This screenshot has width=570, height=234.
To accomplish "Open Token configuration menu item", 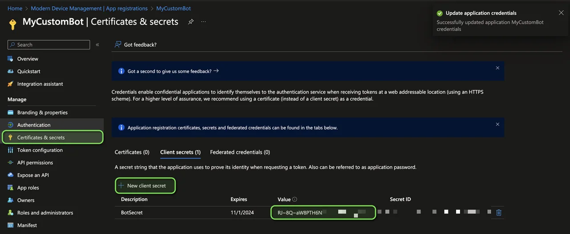I will 40,150.
